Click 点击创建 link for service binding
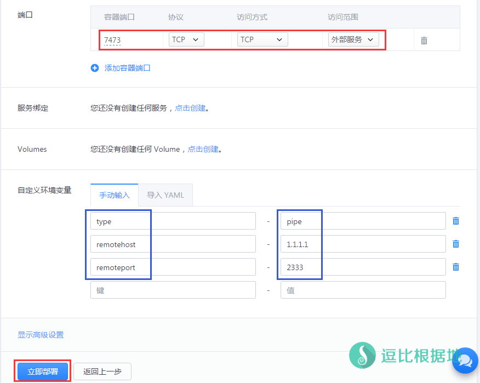 tap(190, 108)
